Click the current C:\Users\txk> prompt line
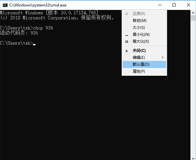 [18, 43]
